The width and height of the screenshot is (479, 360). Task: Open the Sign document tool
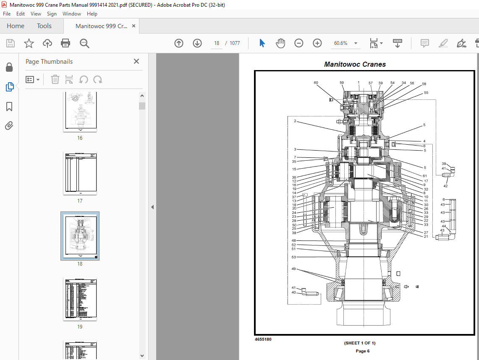[461, 43]
